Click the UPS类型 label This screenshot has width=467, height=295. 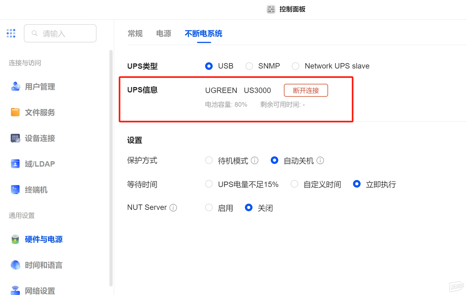143,66
